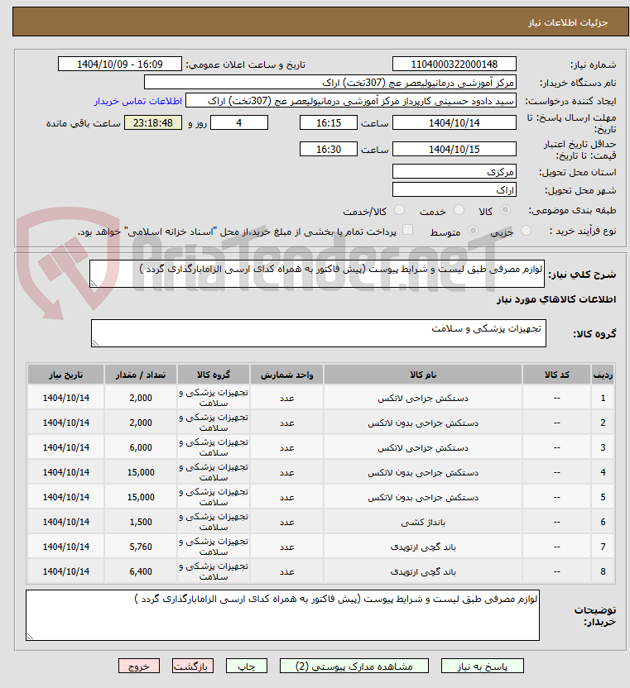Click the توضیحات خریدار text area
The width and height of the screenshot is (630, 688).
coord(282,615)
